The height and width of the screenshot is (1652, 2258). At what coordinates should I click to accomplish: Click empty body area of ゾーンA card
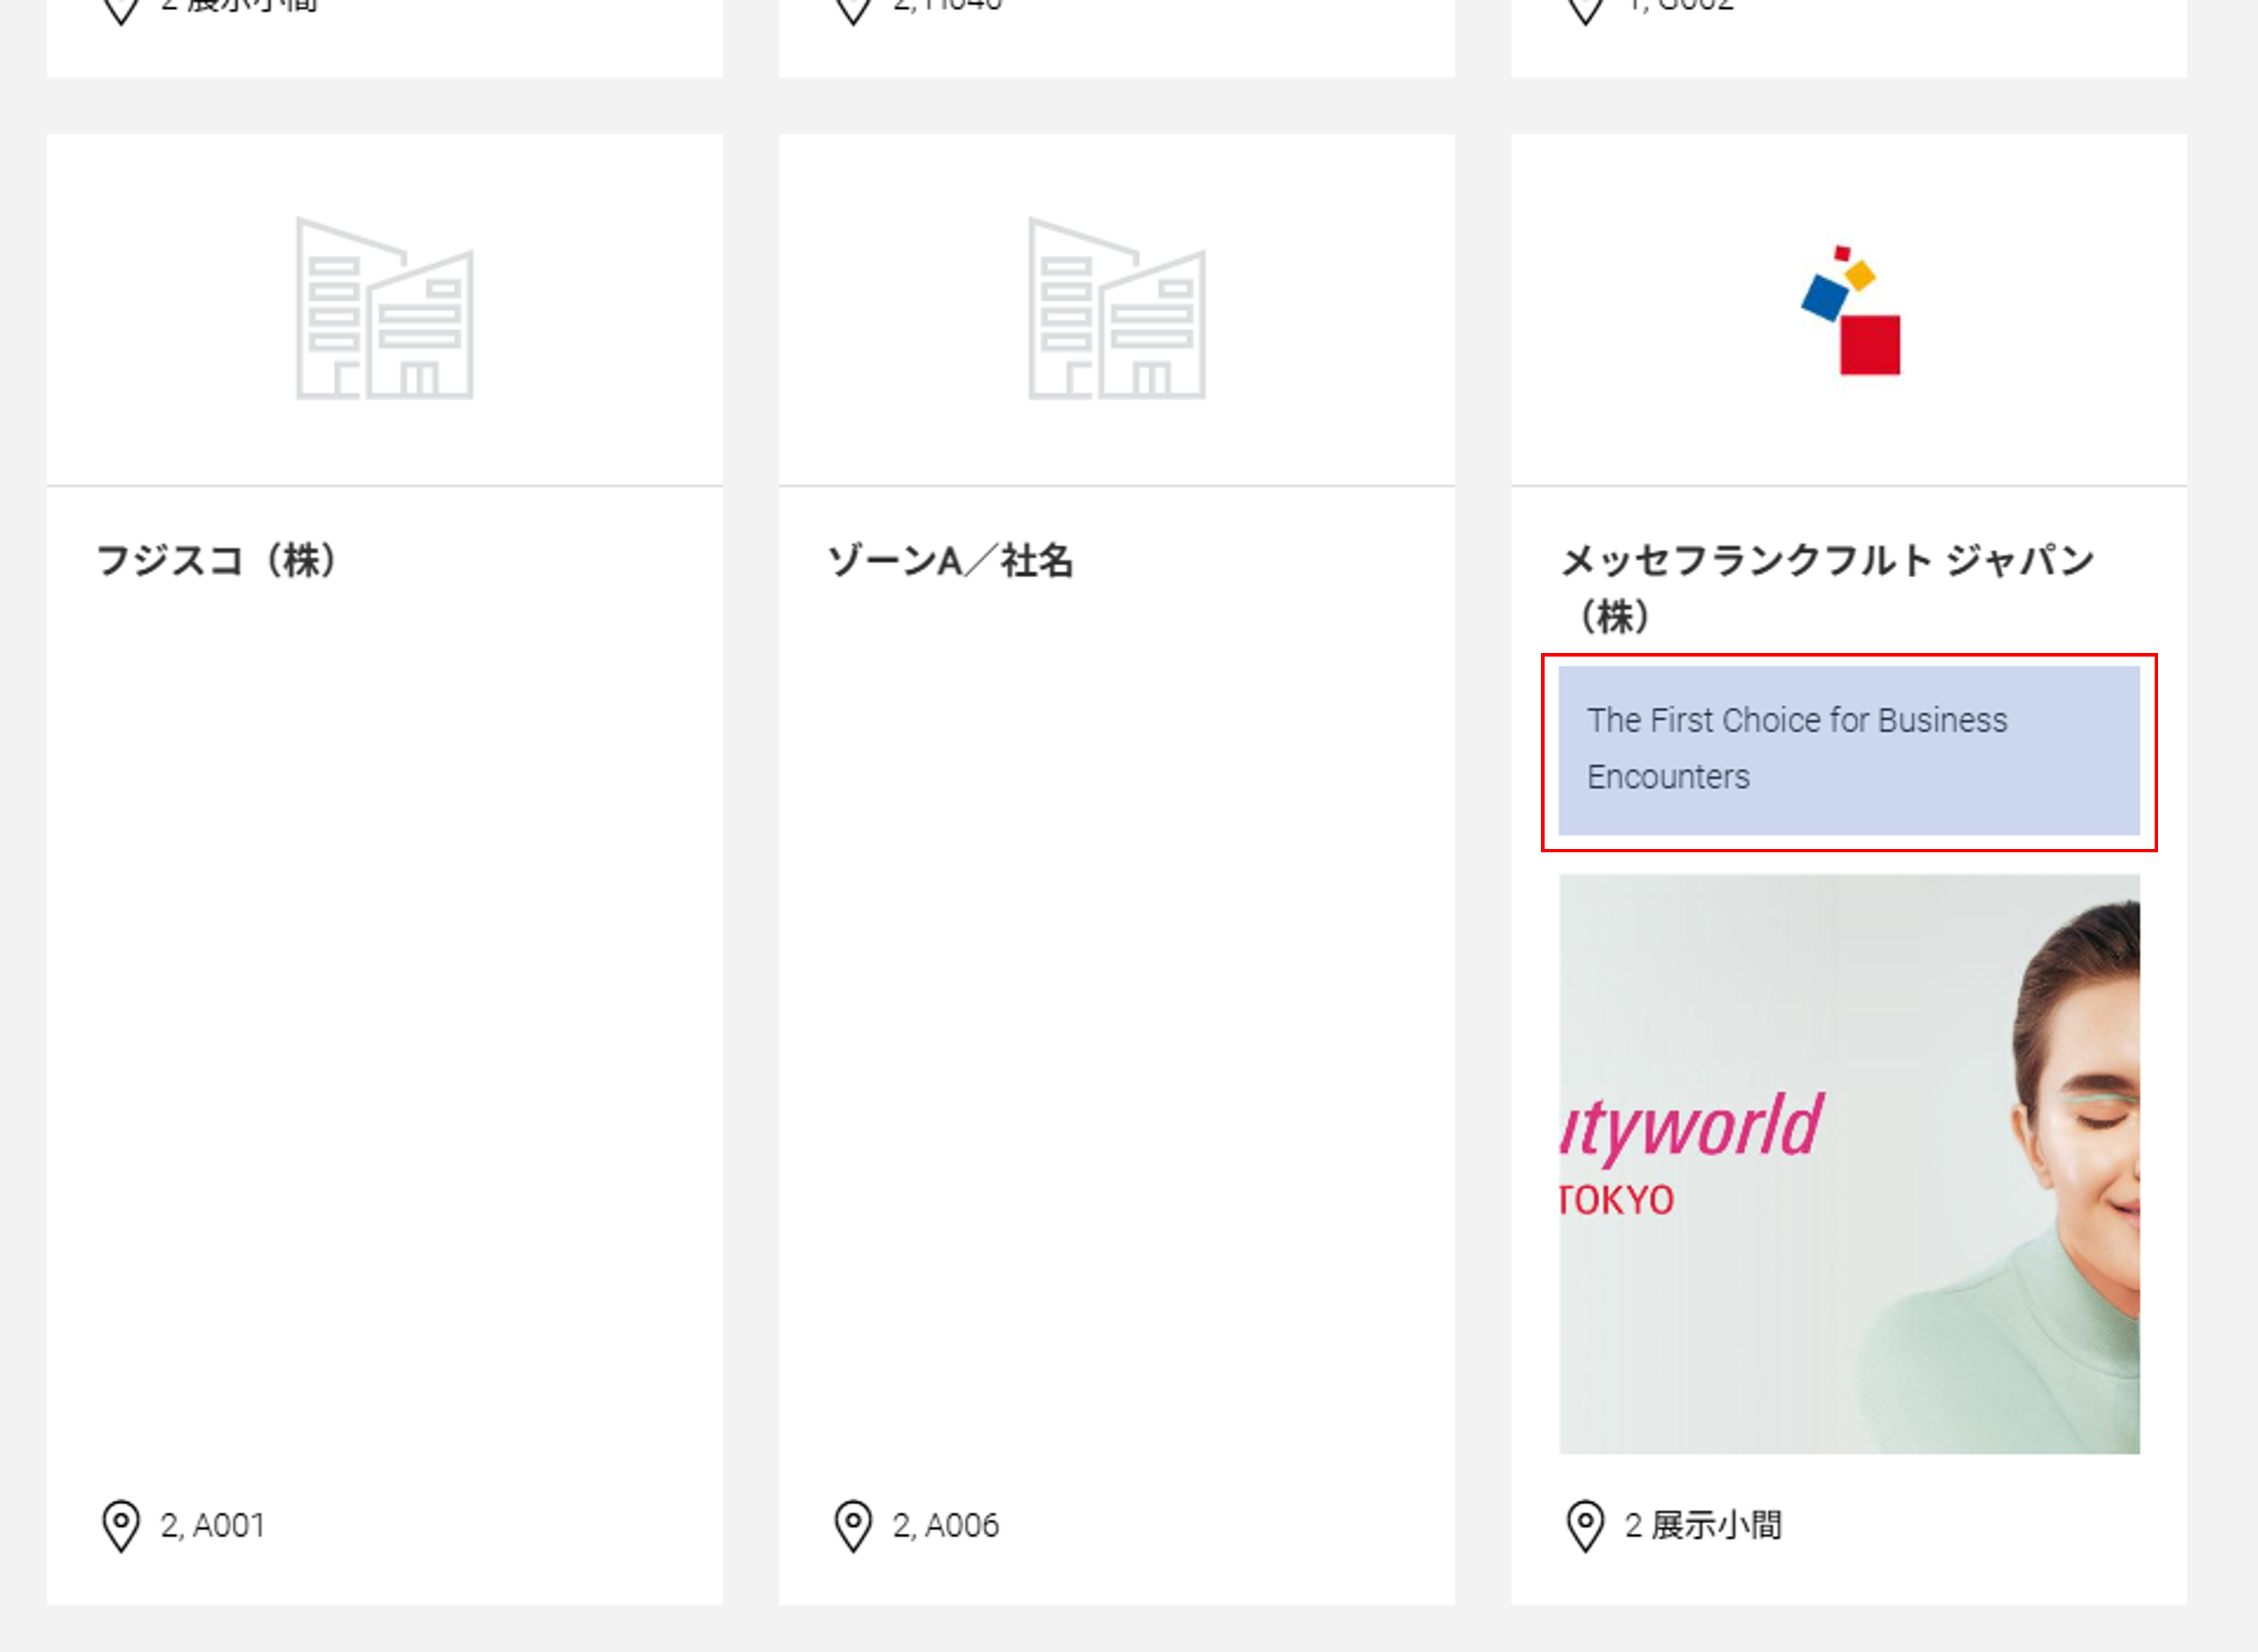point(1116,1000)
